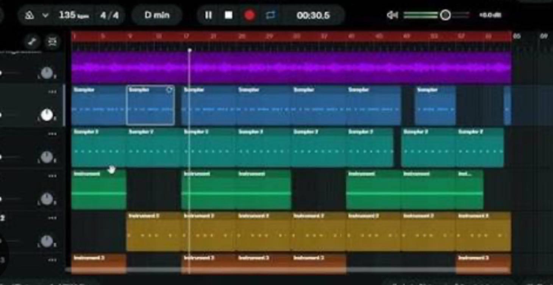This screenshot has width=553, height=285.
Task: Open the D min key selector
Action: [x=156, y=15]
